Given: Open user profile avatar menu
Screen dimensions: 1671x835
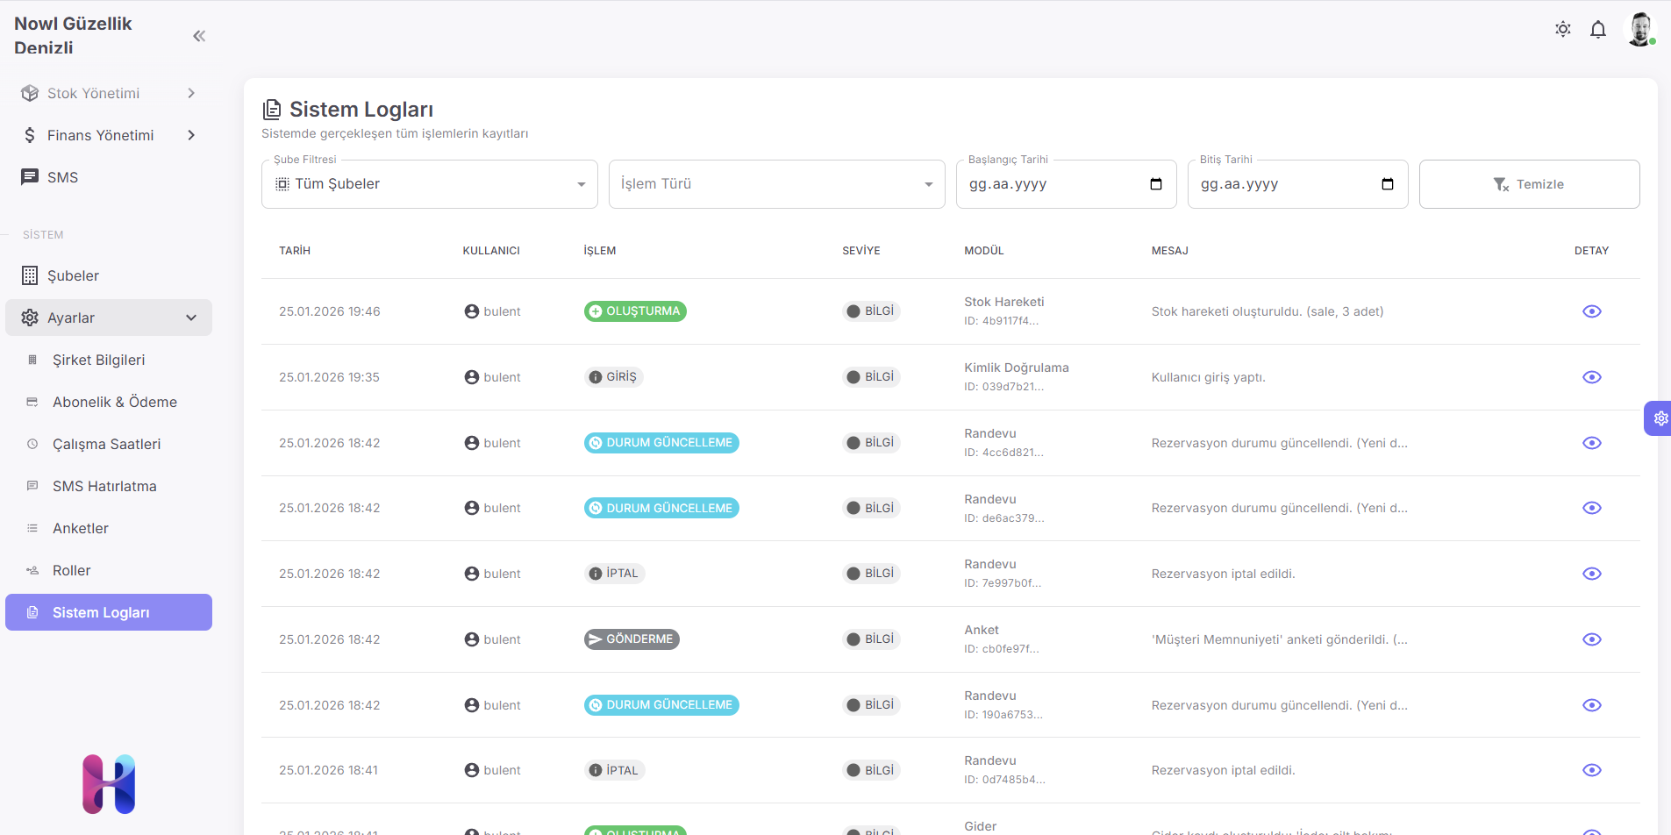Looking at the screenshot, I should tap(1639, 29).
